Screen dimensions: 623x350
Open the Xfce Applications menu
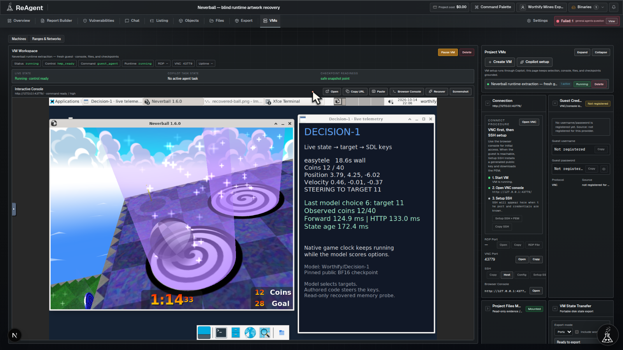(65, 101)
